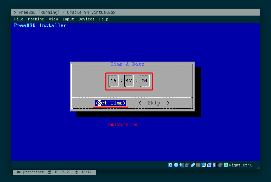
Task: Click the calendar icon beside 10.06.21
Action: click(x=50, y=172)
